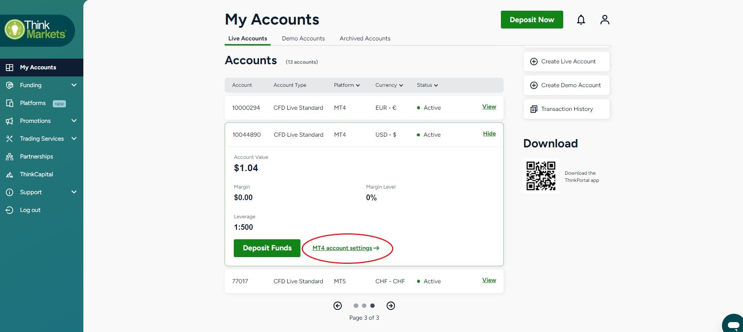View details for account 77017

pyautogui.click(x=489, y=280)
